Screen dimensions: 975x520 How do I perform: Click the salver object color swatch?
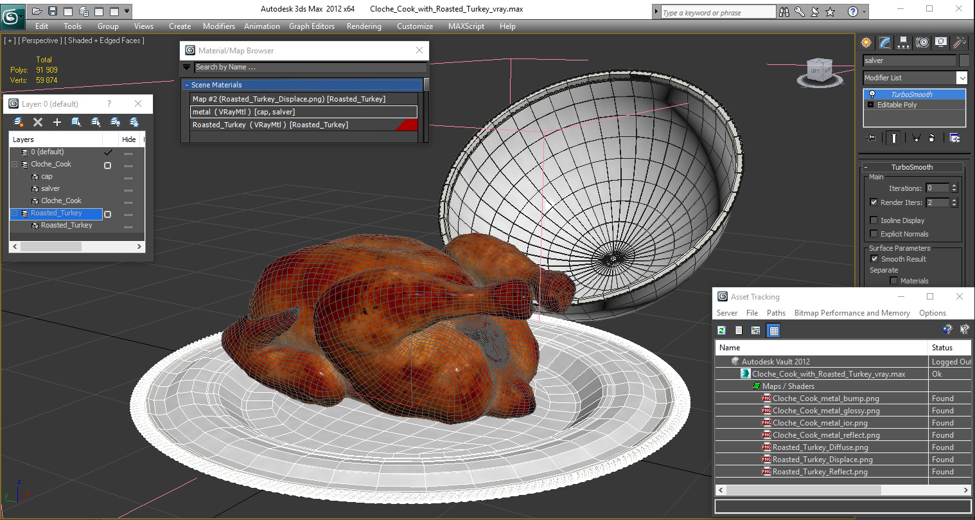[963, 60]
